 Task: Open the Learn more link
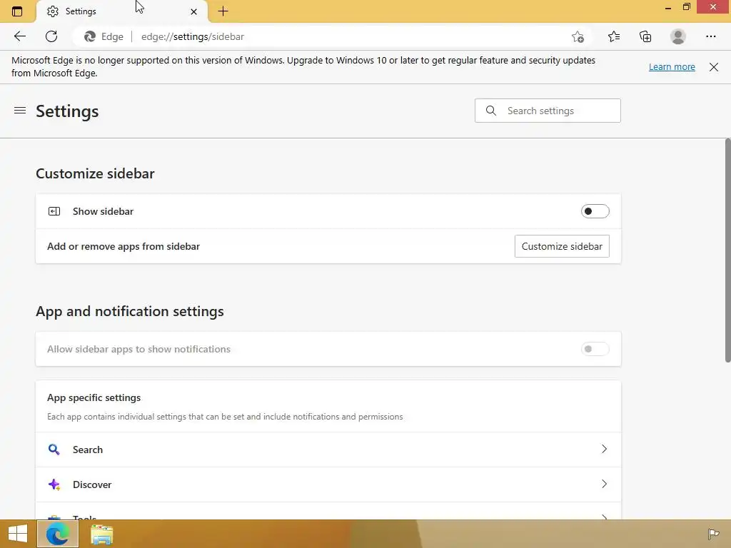click(x=672, y=66)
